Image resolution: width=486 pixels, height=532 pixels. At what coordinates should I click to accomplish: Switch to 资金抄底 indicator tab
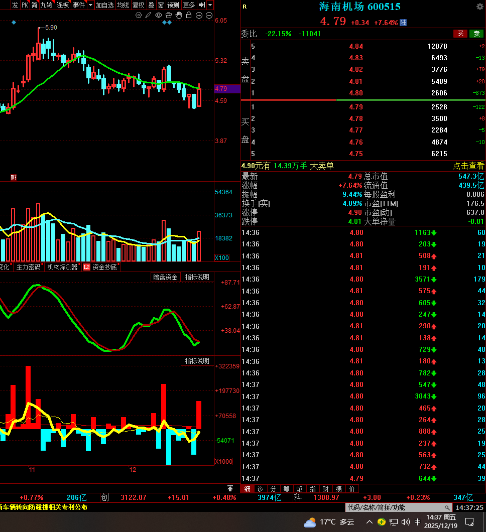pyautogui.click(x=104, y=268)
